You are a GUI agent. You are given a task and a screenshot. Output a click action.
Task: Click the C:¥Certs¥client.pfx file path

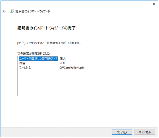72,68
